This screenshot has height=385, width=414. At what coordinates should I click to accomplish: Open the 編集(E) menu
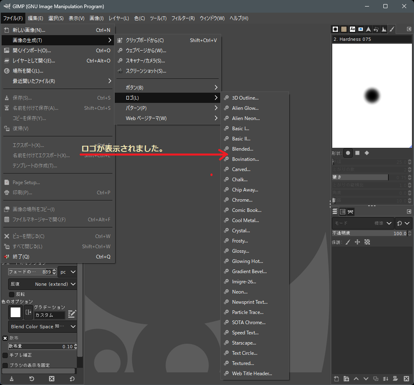pyautogui.click(x=36, y=18)
